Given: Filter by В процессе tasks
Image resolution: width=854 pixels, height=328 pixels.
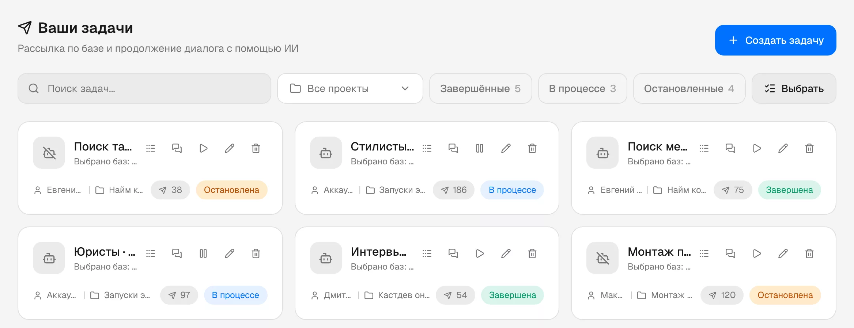Looking at the screenshot, I should (x=582, y=88).
